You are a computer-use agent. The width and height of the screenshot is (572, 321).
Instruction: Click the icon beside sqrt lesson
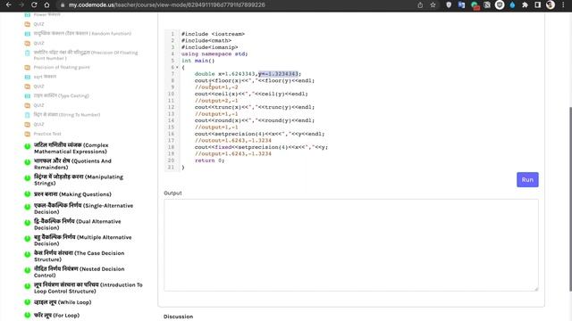pos(28,78)
